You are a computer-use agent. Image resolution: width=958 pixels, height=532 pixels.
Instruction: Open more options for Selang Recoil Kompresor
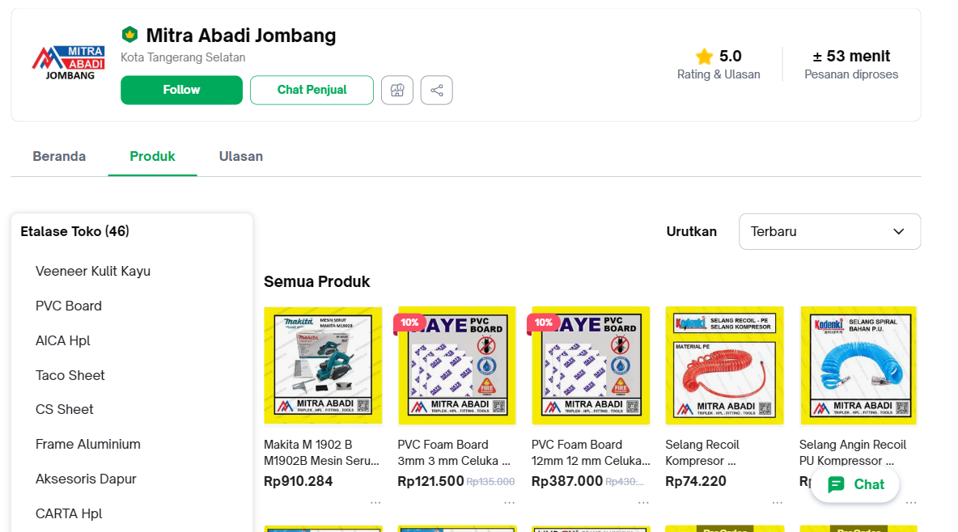click(x=777, y=502)
